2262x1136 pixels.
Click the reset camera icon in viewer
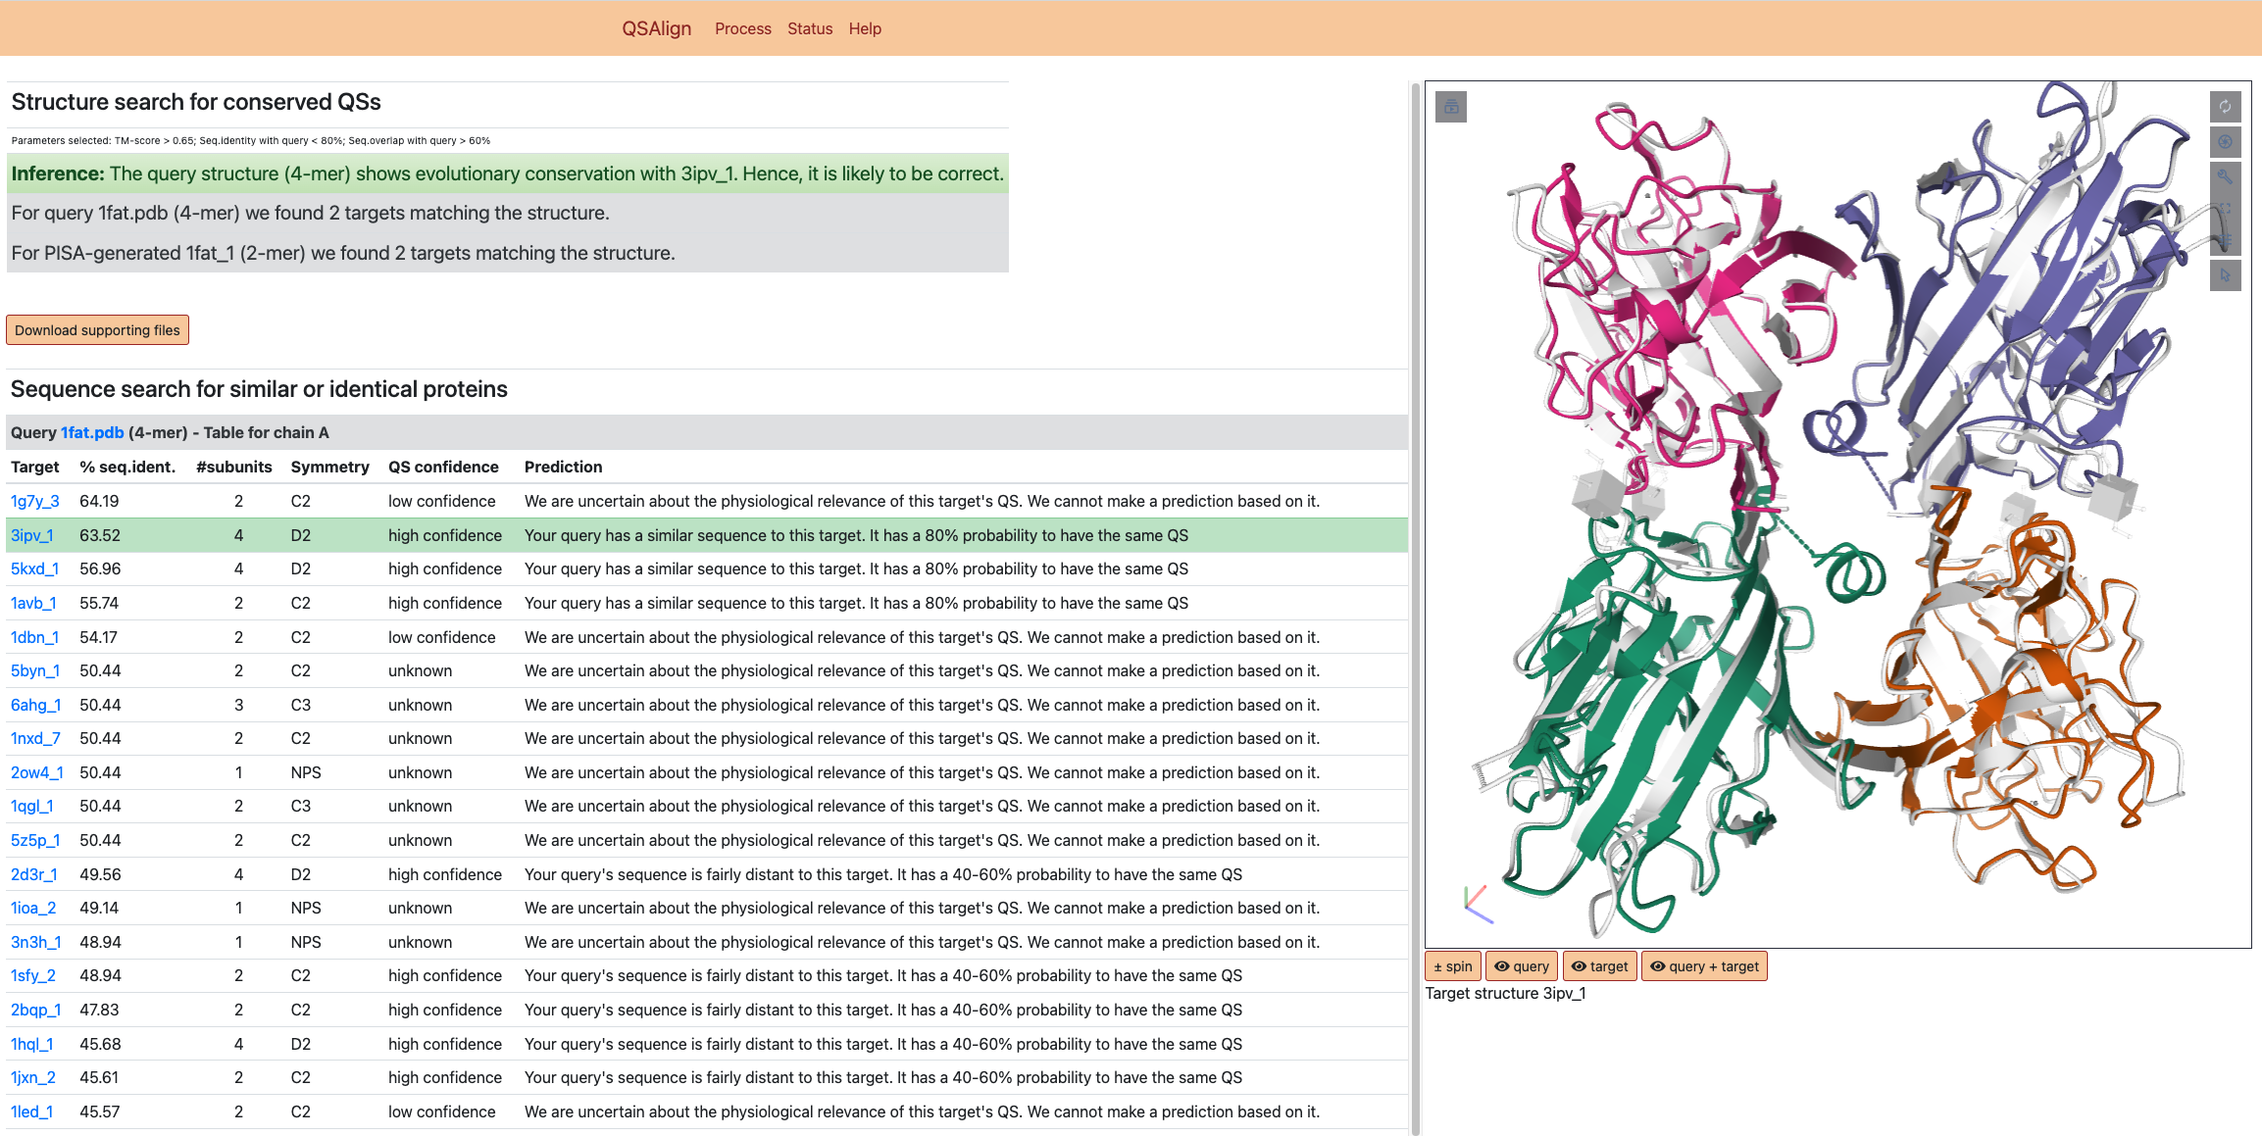[x=2225, y=107]
